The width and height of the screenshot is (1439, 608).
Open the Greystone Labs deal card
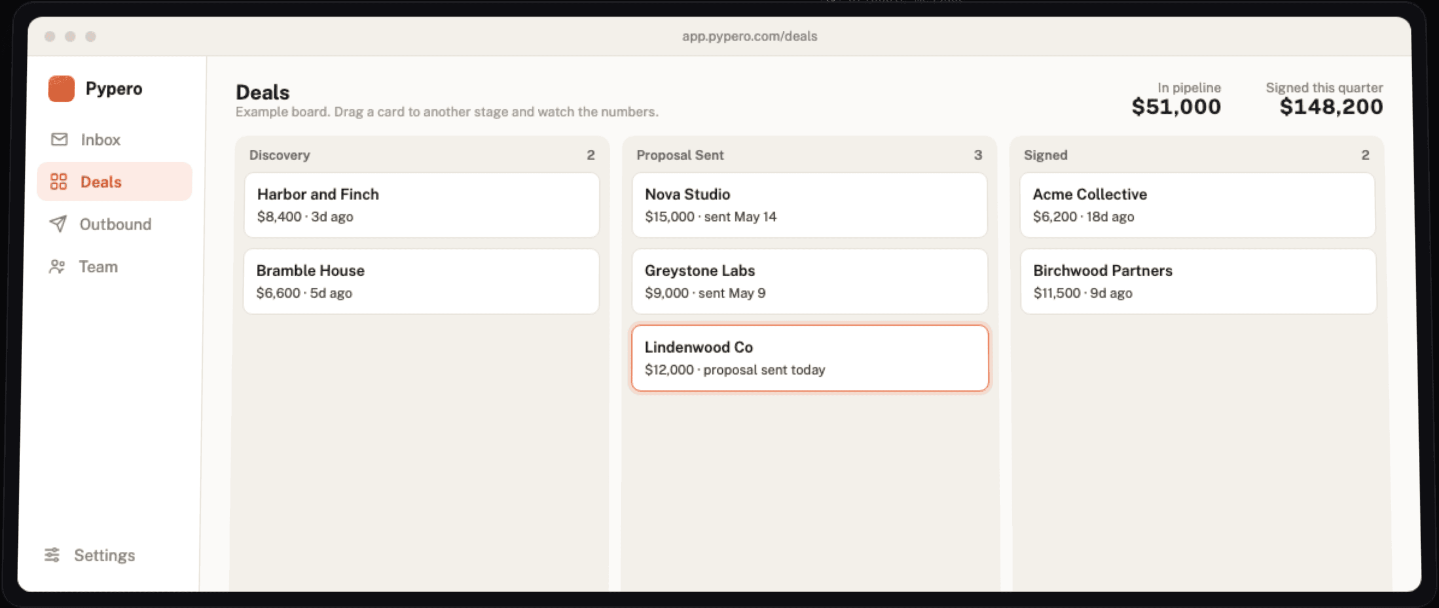click(809, 282)
